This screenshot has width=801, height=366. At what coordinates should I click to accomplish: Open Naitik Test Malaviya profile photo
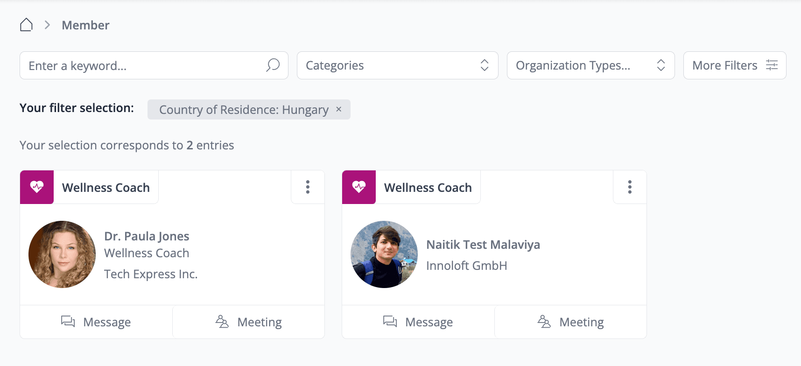[384, 254]
